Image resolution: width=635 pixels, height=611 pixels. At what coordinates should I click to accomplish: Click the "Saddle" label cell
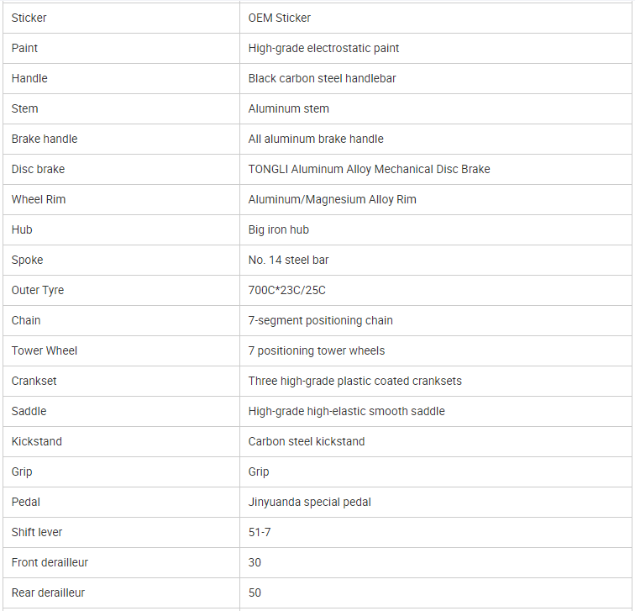tap(29, 411)
